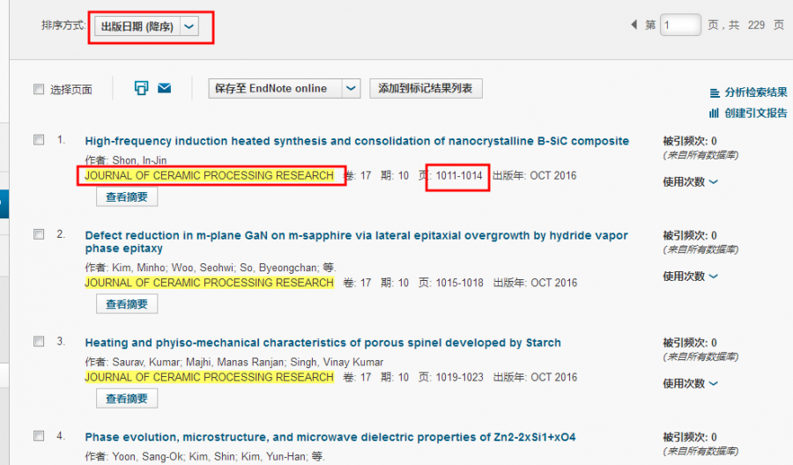Open the Heating and phyiso-mechanical characteristics article
Screen dimensions: 793x465
click(x=322, y=343)
